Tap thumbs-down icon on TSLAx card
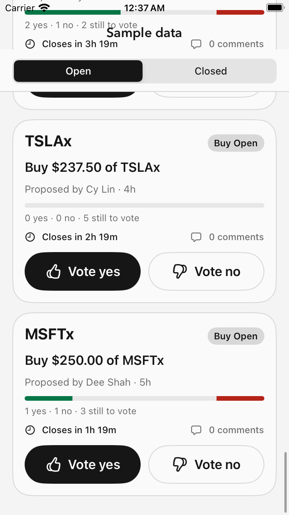289x515 pixels. pos(180,272)
